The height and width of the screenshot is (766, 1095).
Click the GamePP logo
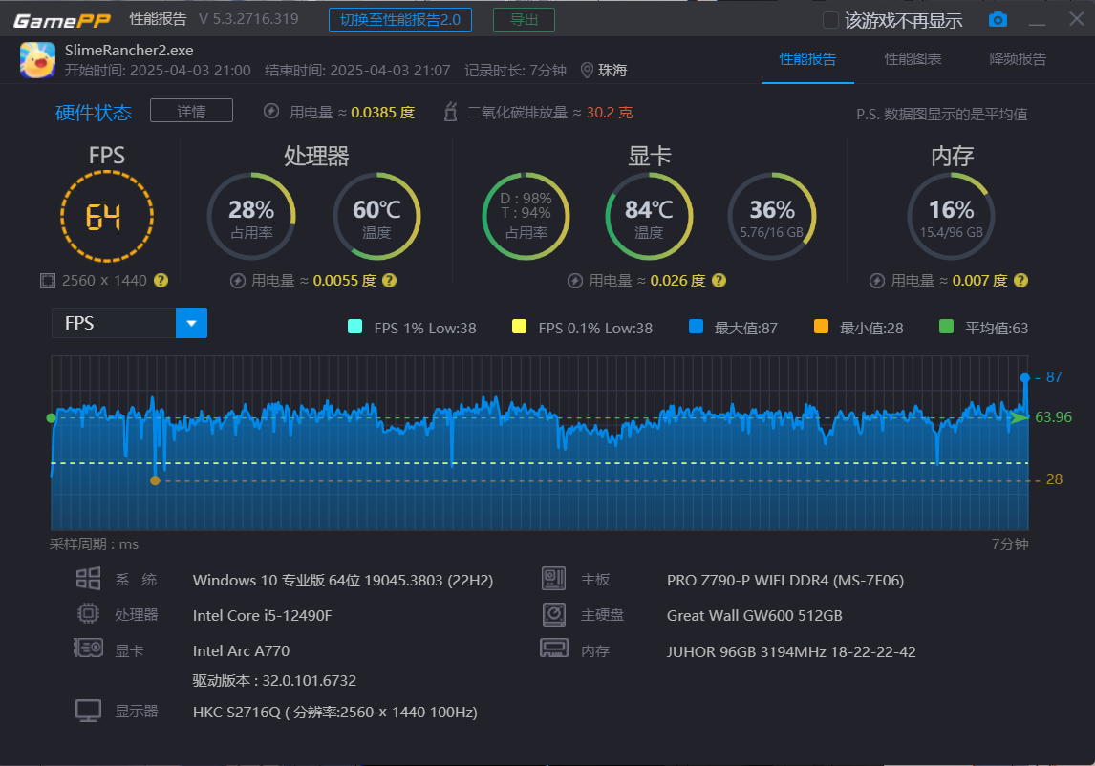61,21
